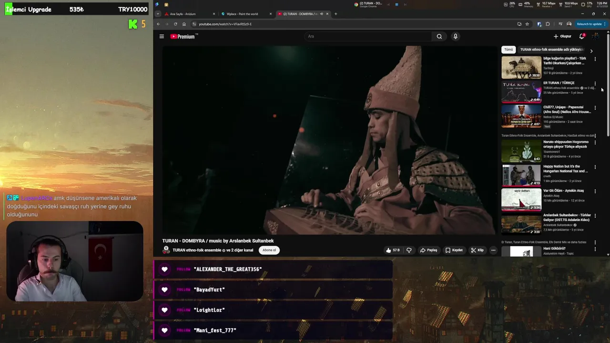Screen dimensions: 610x343
Task: Click the YouTube Ara search field
Action: point(369,36)
